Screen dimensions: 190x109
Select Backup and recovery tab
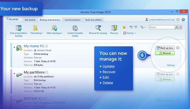[x=50, y=20]
